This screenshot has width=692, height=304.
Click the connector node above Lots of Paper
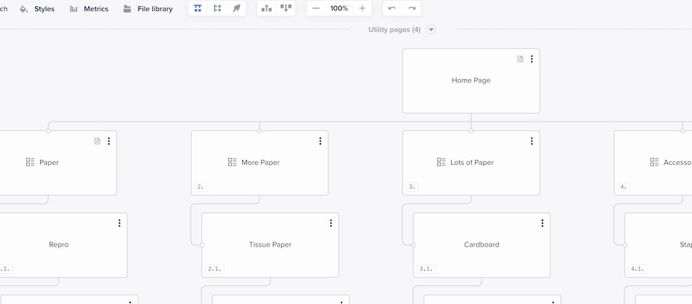click(x=471, y=131)
